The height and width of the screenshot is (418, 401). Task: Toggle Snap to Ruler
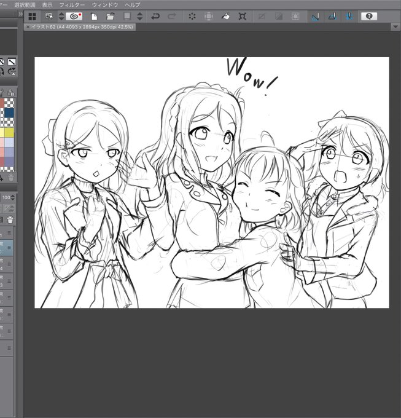[x=315, y=17]
